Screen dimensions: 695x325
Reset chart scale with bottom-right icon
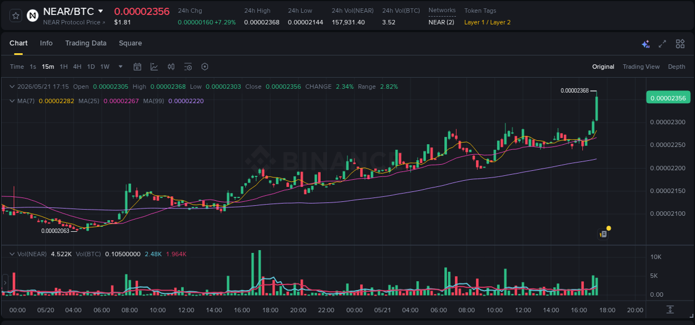pos(671,309)
